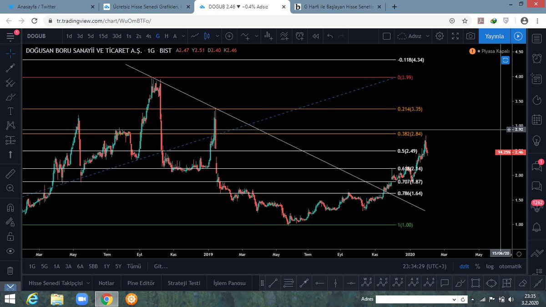Screen dimensions: 546x307
Task: Show Tümü all date range
Action: 133,267
